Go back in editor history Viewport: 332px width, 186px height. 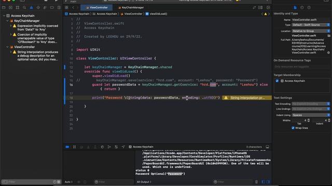[x=73, y=8]
